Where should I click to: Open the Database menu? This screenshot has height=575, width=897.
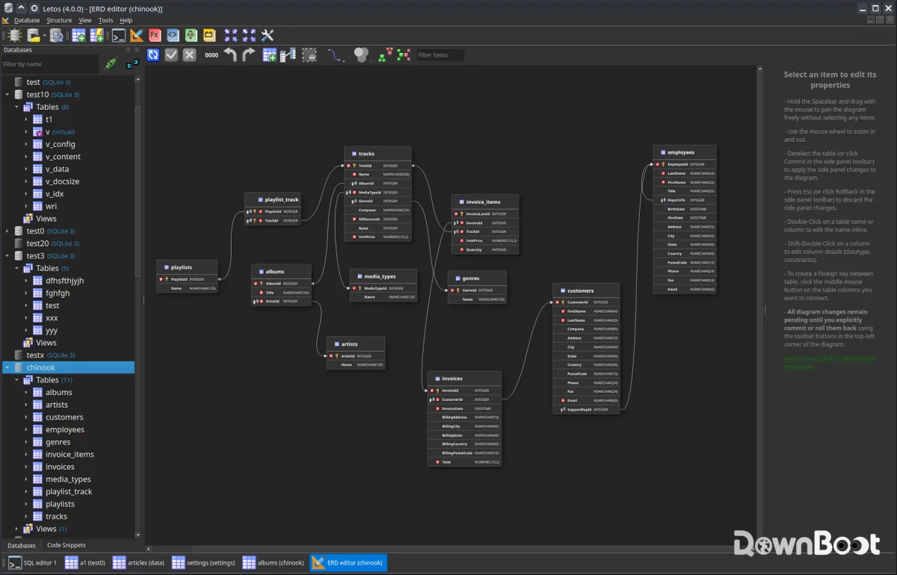coord(27,20)
